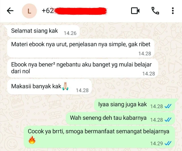Select message about 'belajar dari nol'
The image size is (182, 151).
click(x=82, y=68)
